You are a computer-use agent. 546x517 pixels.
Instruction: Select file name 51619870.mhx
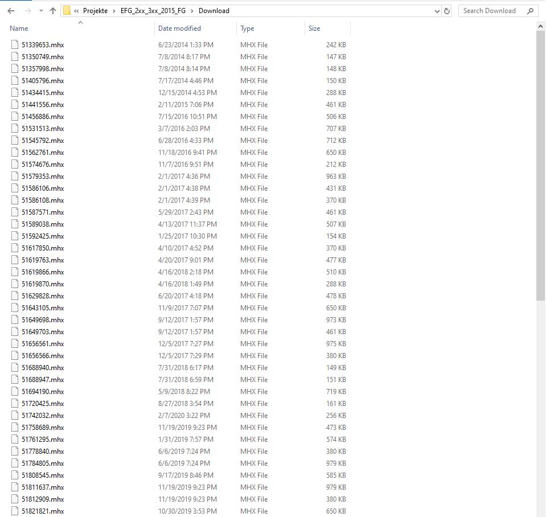(43, 284)
